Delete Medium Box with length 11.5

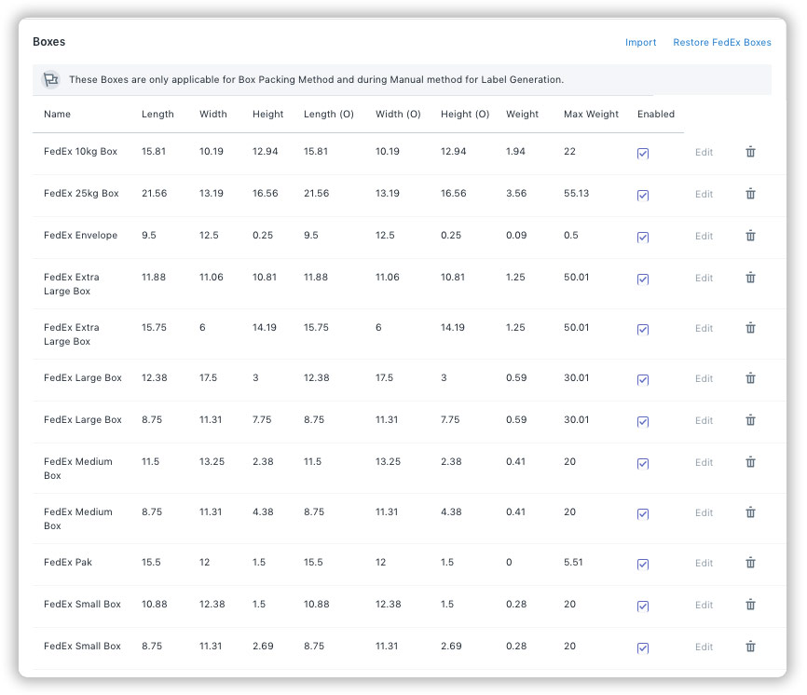point(750,462)
